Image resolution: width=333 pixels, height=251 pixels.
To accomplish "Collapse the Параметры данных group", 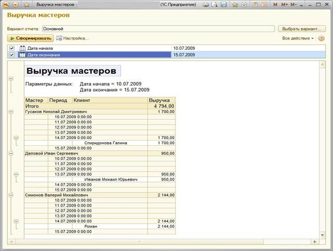I will point(11,79).
